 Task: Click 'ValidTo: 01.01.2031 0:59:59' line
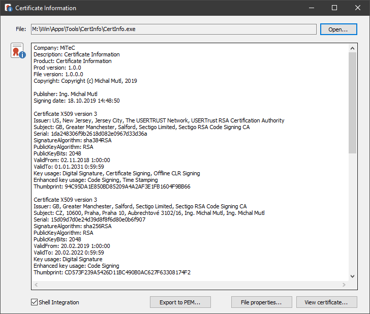(69, 167)
